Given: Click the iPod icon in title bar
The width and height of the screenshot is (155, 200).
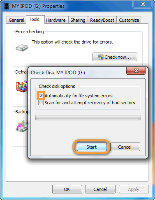Looking at the screenshot, I should (x=7, y=6).
